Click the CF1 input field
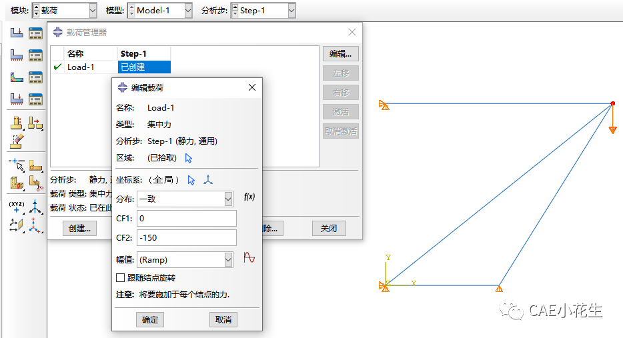The width and height of the screenshot is (623, 338). [187, 219]
